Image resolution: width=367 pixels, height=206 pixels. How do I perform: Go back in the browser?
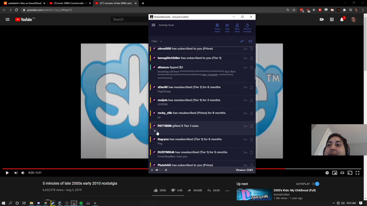(4, 10)
